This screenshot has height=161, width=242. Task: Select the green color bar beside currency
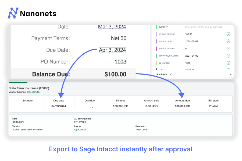[x=156, y=27]
